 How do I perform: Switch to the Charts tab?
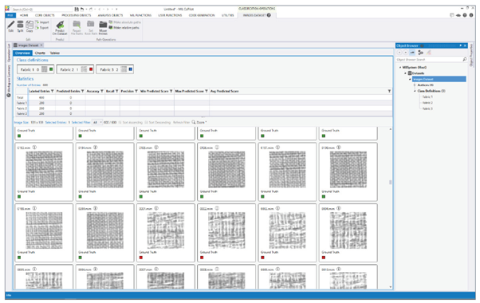[x=40, y=53]
